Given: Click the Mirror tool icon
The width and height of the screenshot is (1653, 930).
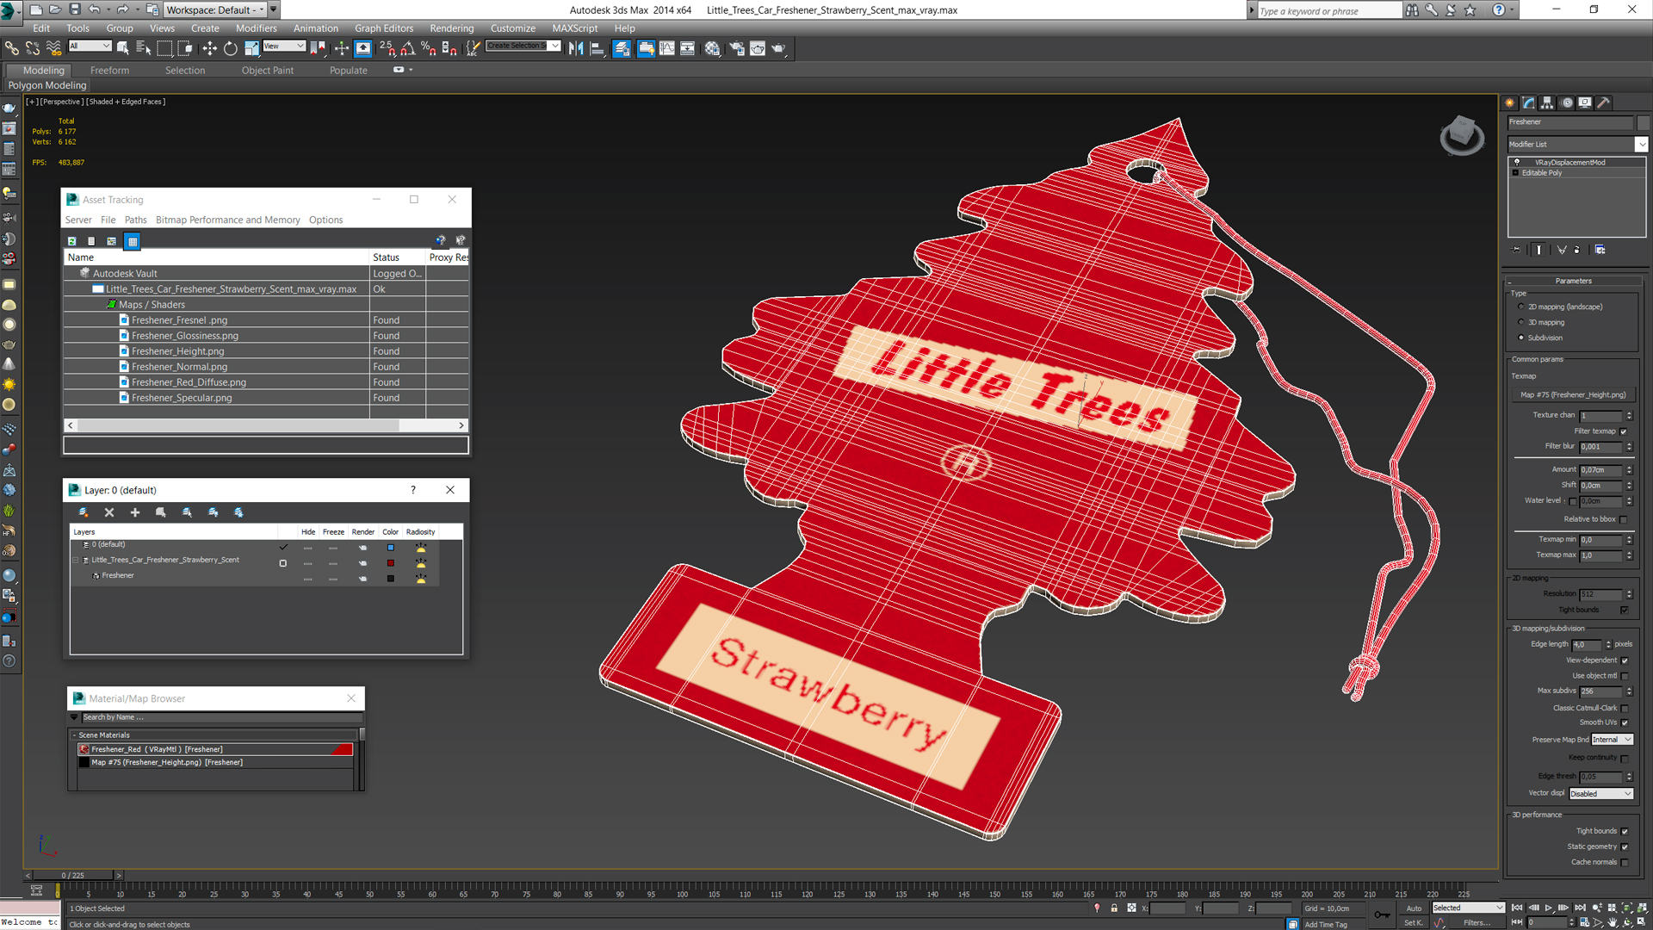Looking at the screenshot, I should 575,48.
